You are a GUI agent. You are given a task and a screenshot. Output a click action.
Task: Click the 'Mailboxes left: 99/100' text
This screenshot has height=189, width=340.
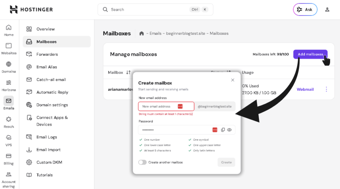pos(271,54)
